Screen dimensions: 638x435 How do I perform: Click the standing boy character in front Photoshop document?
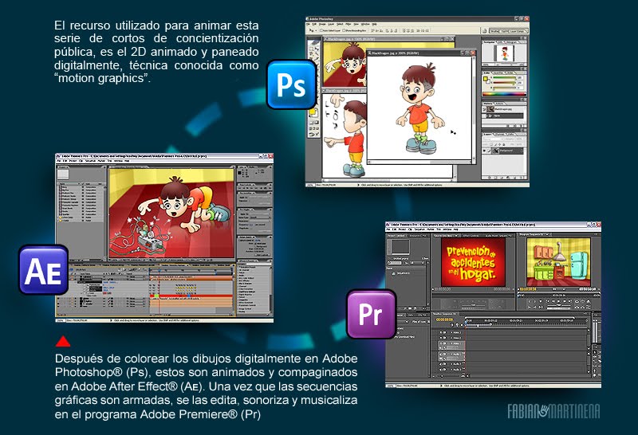pyautogui.click(x=419, y=109)
